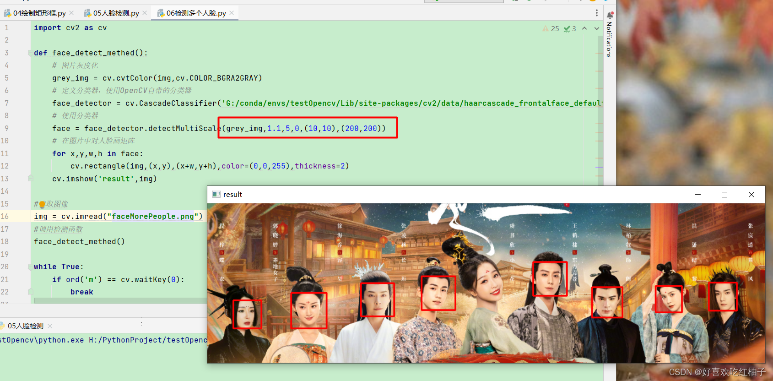Collapse the face_detect_methed function fold marker

30,53
